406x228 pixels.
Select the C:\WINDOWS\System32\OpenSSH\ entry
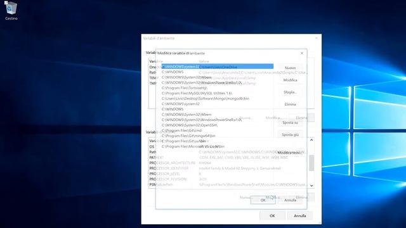217,125
